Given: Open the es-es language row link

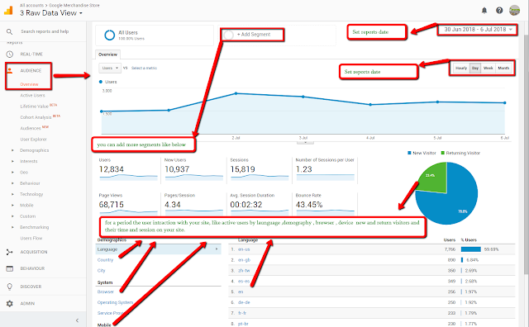Looking at the screenshot, I should (x=244, y=281).
